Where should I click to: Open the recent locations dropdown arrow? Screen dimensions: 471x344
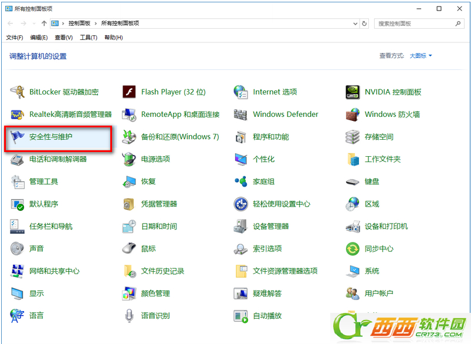34,23
